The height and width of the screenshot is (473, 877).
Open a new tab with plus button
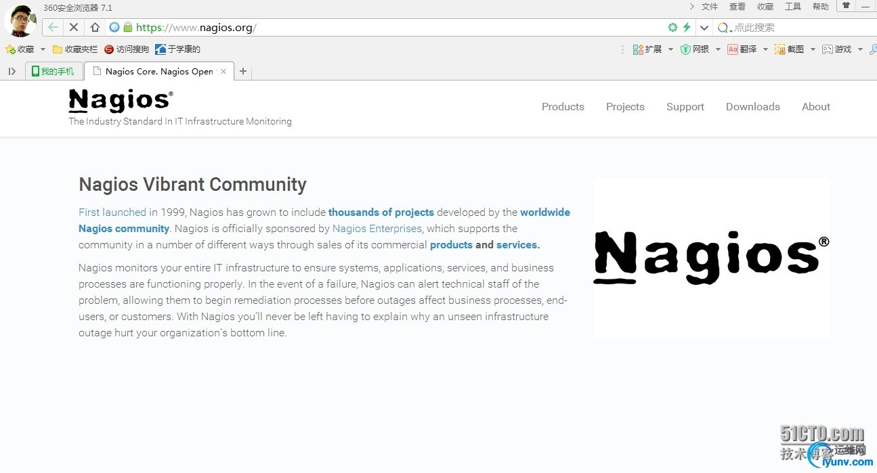click(x=243, y=71)
